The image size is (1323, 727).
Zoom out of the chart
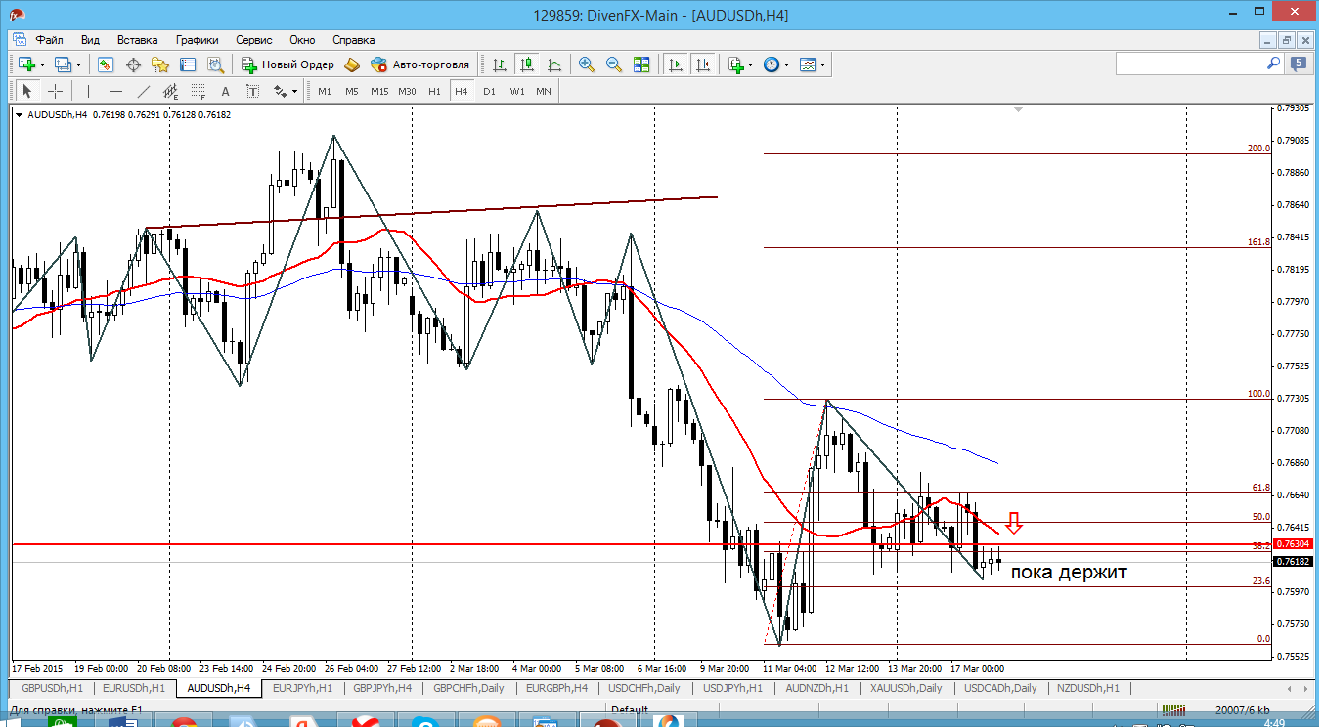(x=614, y=64)
